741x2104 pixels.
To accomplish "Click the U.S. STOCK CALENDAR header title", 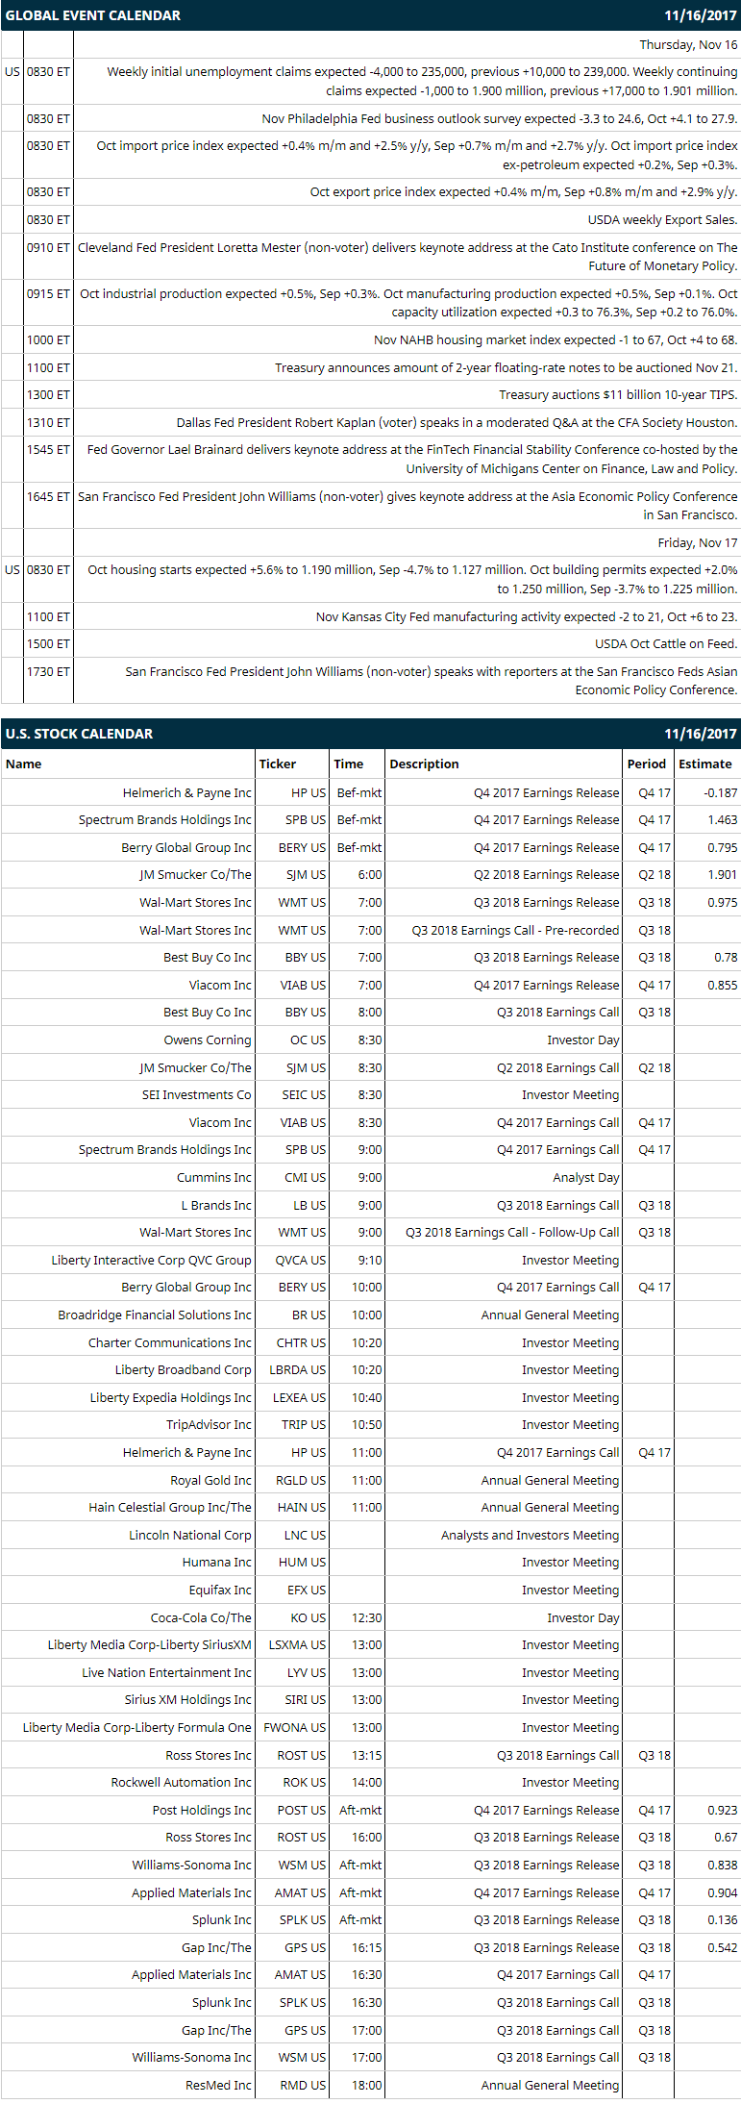I will pos(79,734).
